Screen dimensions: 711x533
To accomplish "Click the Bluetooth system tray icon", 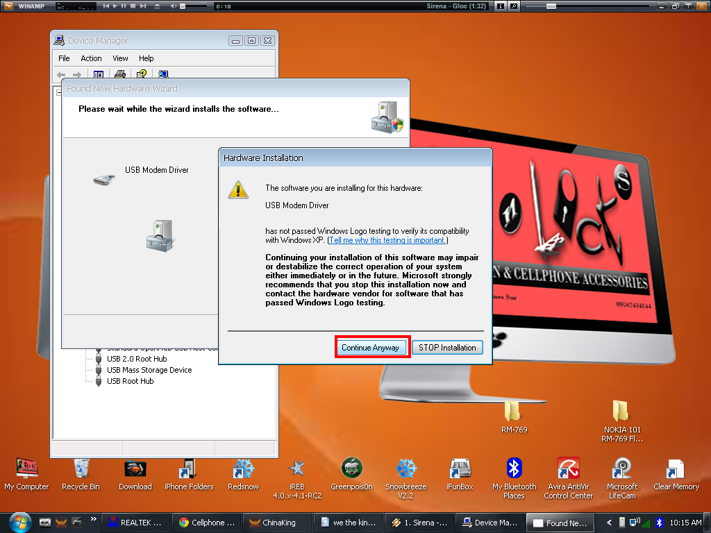I will (x=660, y=523).
